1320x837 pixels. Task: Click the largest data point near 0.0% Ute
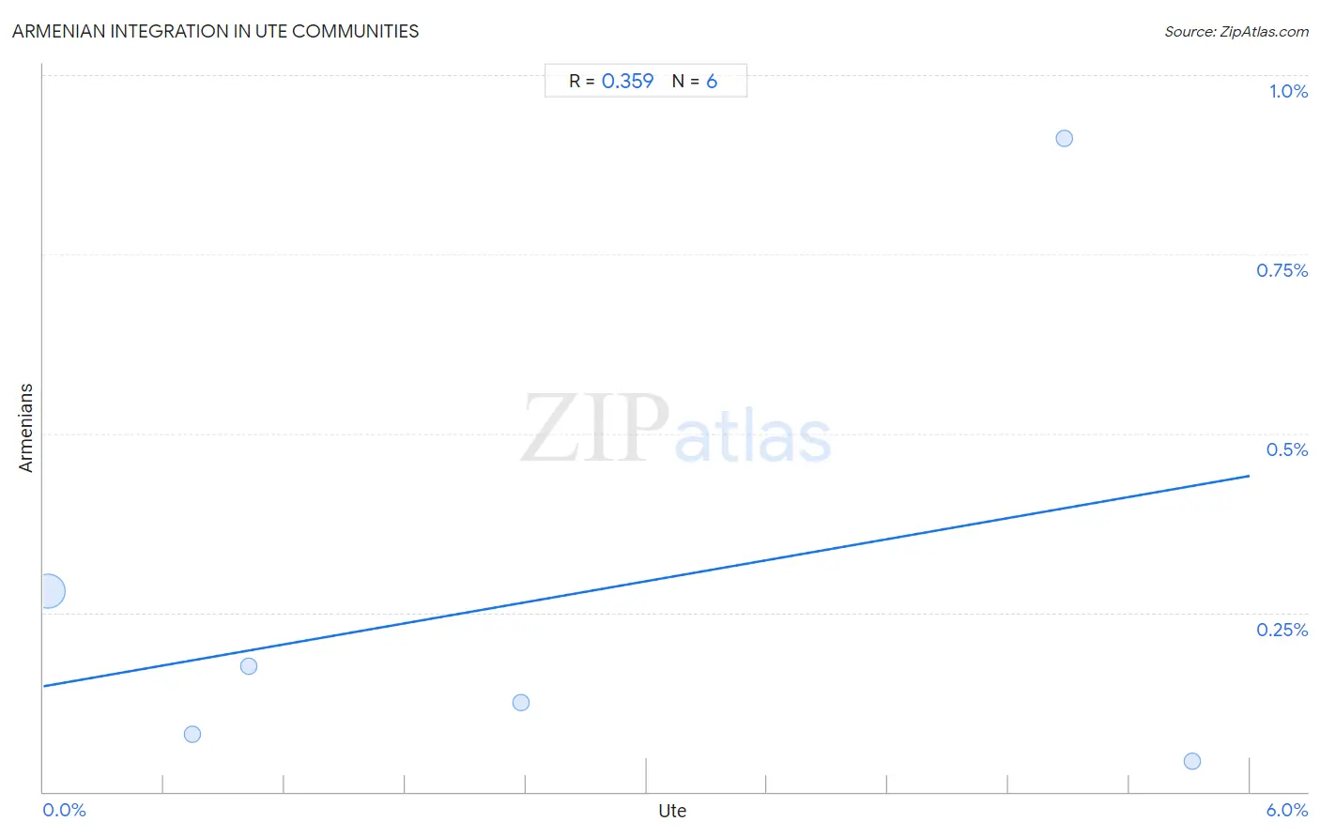coord(48,591)
